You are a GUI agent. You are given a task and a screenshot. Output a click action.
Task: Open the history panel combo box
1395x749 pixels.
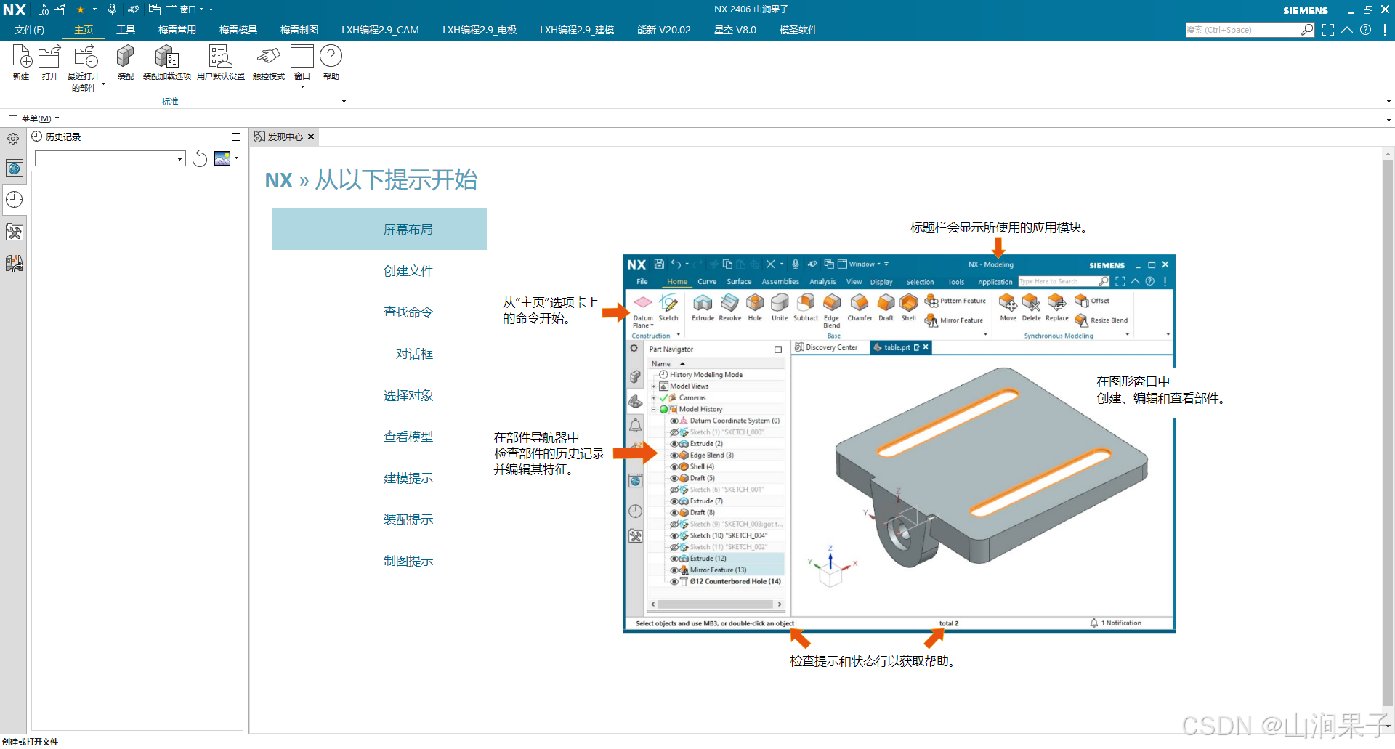110,158
